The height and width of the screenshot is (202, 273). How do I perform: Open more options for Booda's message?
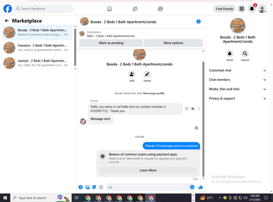[x=199, y=109]
